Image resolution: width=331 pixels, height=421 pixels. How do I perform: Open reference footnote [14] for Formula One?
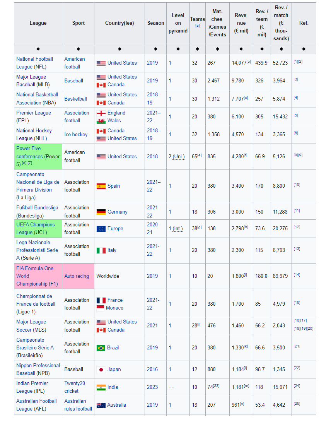point(297,275)
